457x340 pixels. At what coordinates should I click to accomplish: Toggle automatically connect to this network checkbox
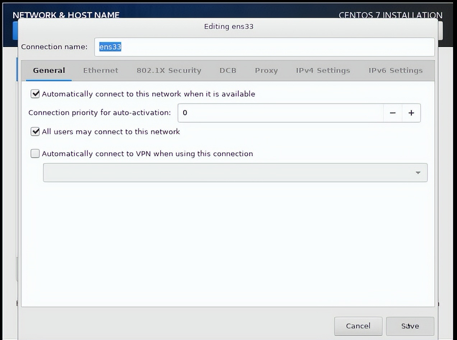(35, 94)
